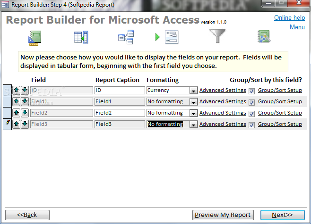The width and height of the screenshot is (311, 224).
Task: Click the 'Field' column header
Action: (38, 80)
